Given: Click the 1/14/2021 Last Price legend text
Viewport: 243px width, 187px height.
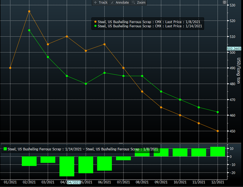Looking at the screenshot, I should pos(151,26).
